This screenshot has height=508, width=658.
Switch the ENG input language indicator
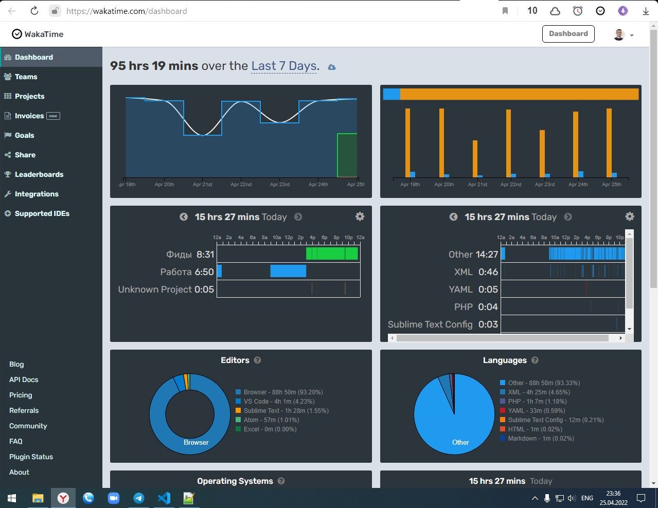[x=587, y=498]
